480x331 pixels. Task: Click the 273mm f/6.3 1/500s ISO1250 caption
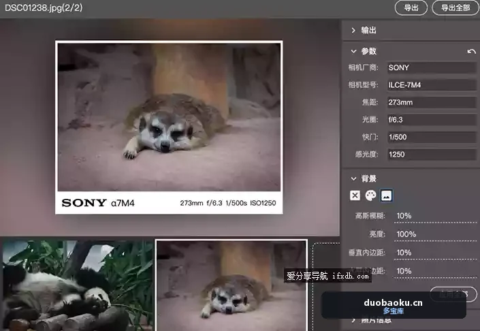(228, 203)
